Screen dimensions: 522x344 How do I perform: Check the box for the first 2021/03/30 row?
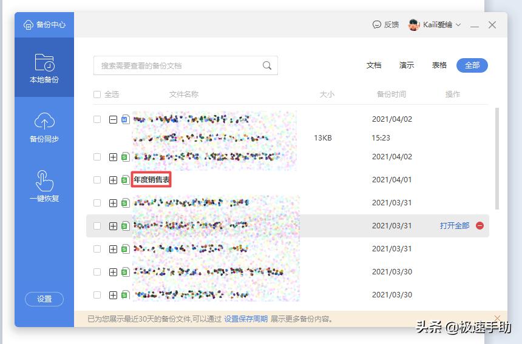97,272
